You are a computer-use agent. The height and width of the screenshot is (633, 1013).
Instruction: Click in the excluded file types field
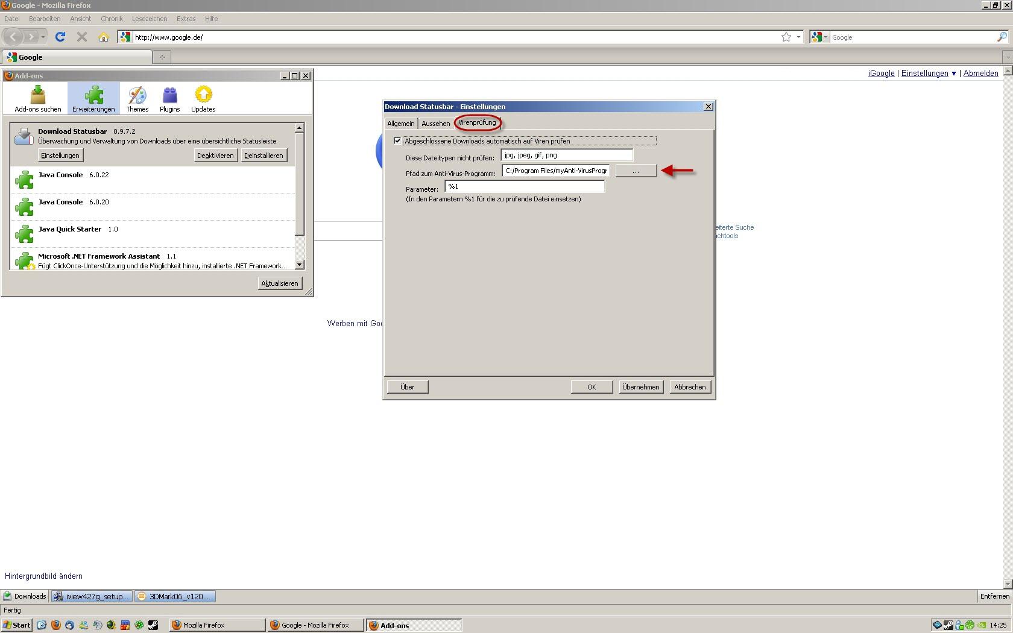(x=567, y=156)
